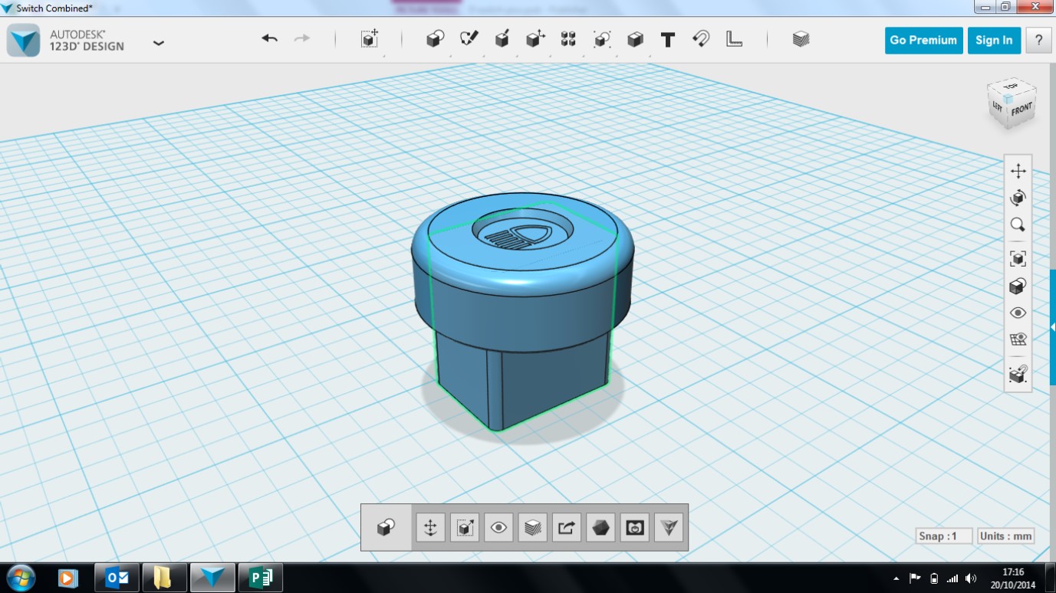Screen dimensions: 1056x593
Task: Click the Orbit tool in navigation bar
Action: [1018, 198]
